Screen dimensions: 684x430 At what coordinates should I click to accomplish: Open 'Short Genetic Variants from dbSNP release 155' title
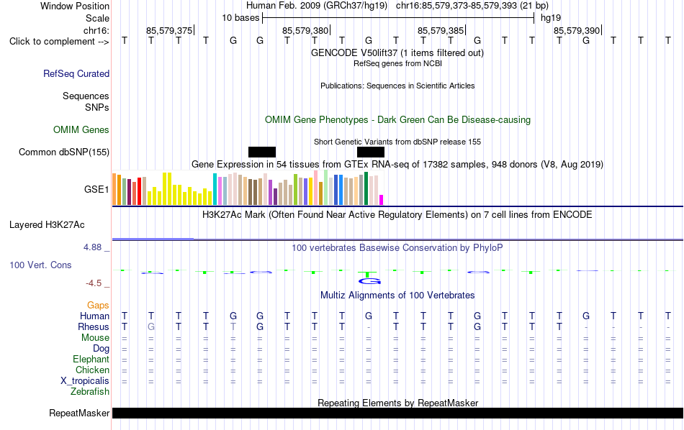click(x=397, y=142)
